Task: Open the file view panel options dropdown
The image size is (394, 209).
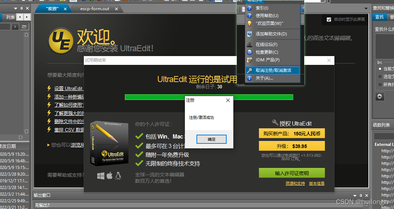Action: tap(15, 8)
